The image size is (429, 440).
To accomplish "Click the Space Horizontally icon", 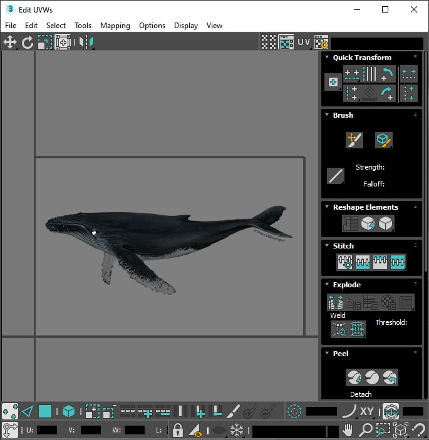I will 409,74.
